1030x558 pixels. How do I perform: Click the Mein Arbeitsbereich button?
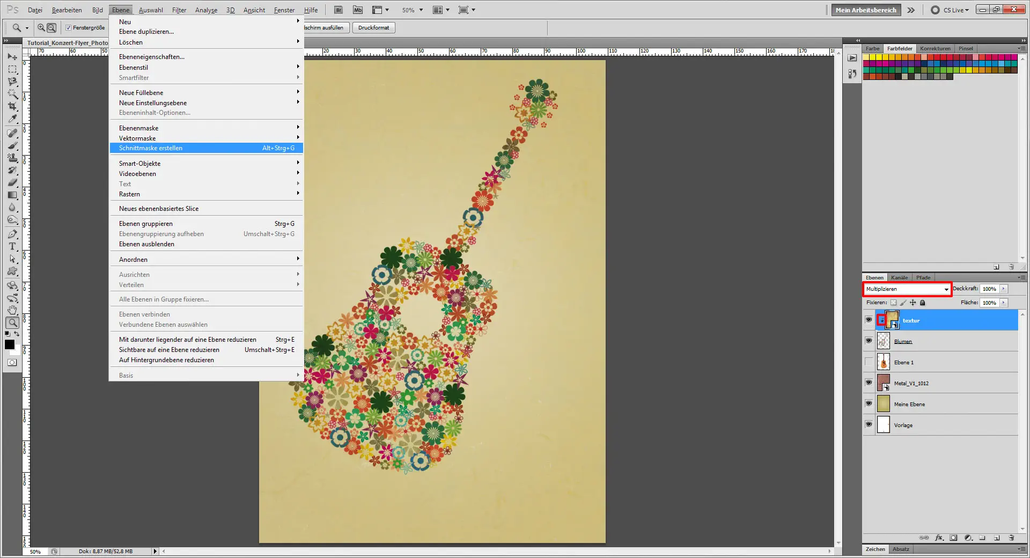pyautogui.click(x=865, y=10)
